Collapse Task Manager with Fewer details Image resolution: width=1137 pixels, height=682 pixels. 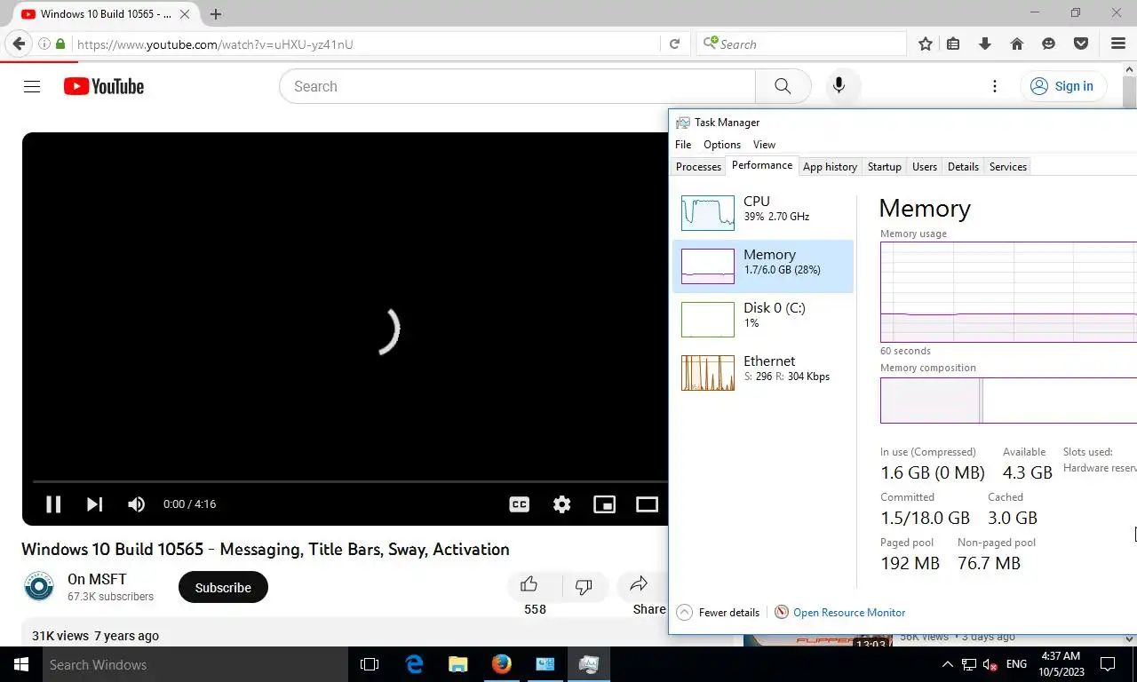coord(719,612)
